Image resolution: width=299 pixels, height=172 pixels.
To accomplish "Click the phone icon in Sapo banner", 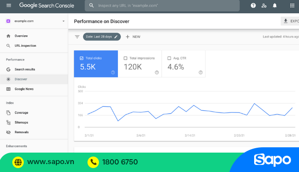I will pyautogui.click(x=93, y=162).
